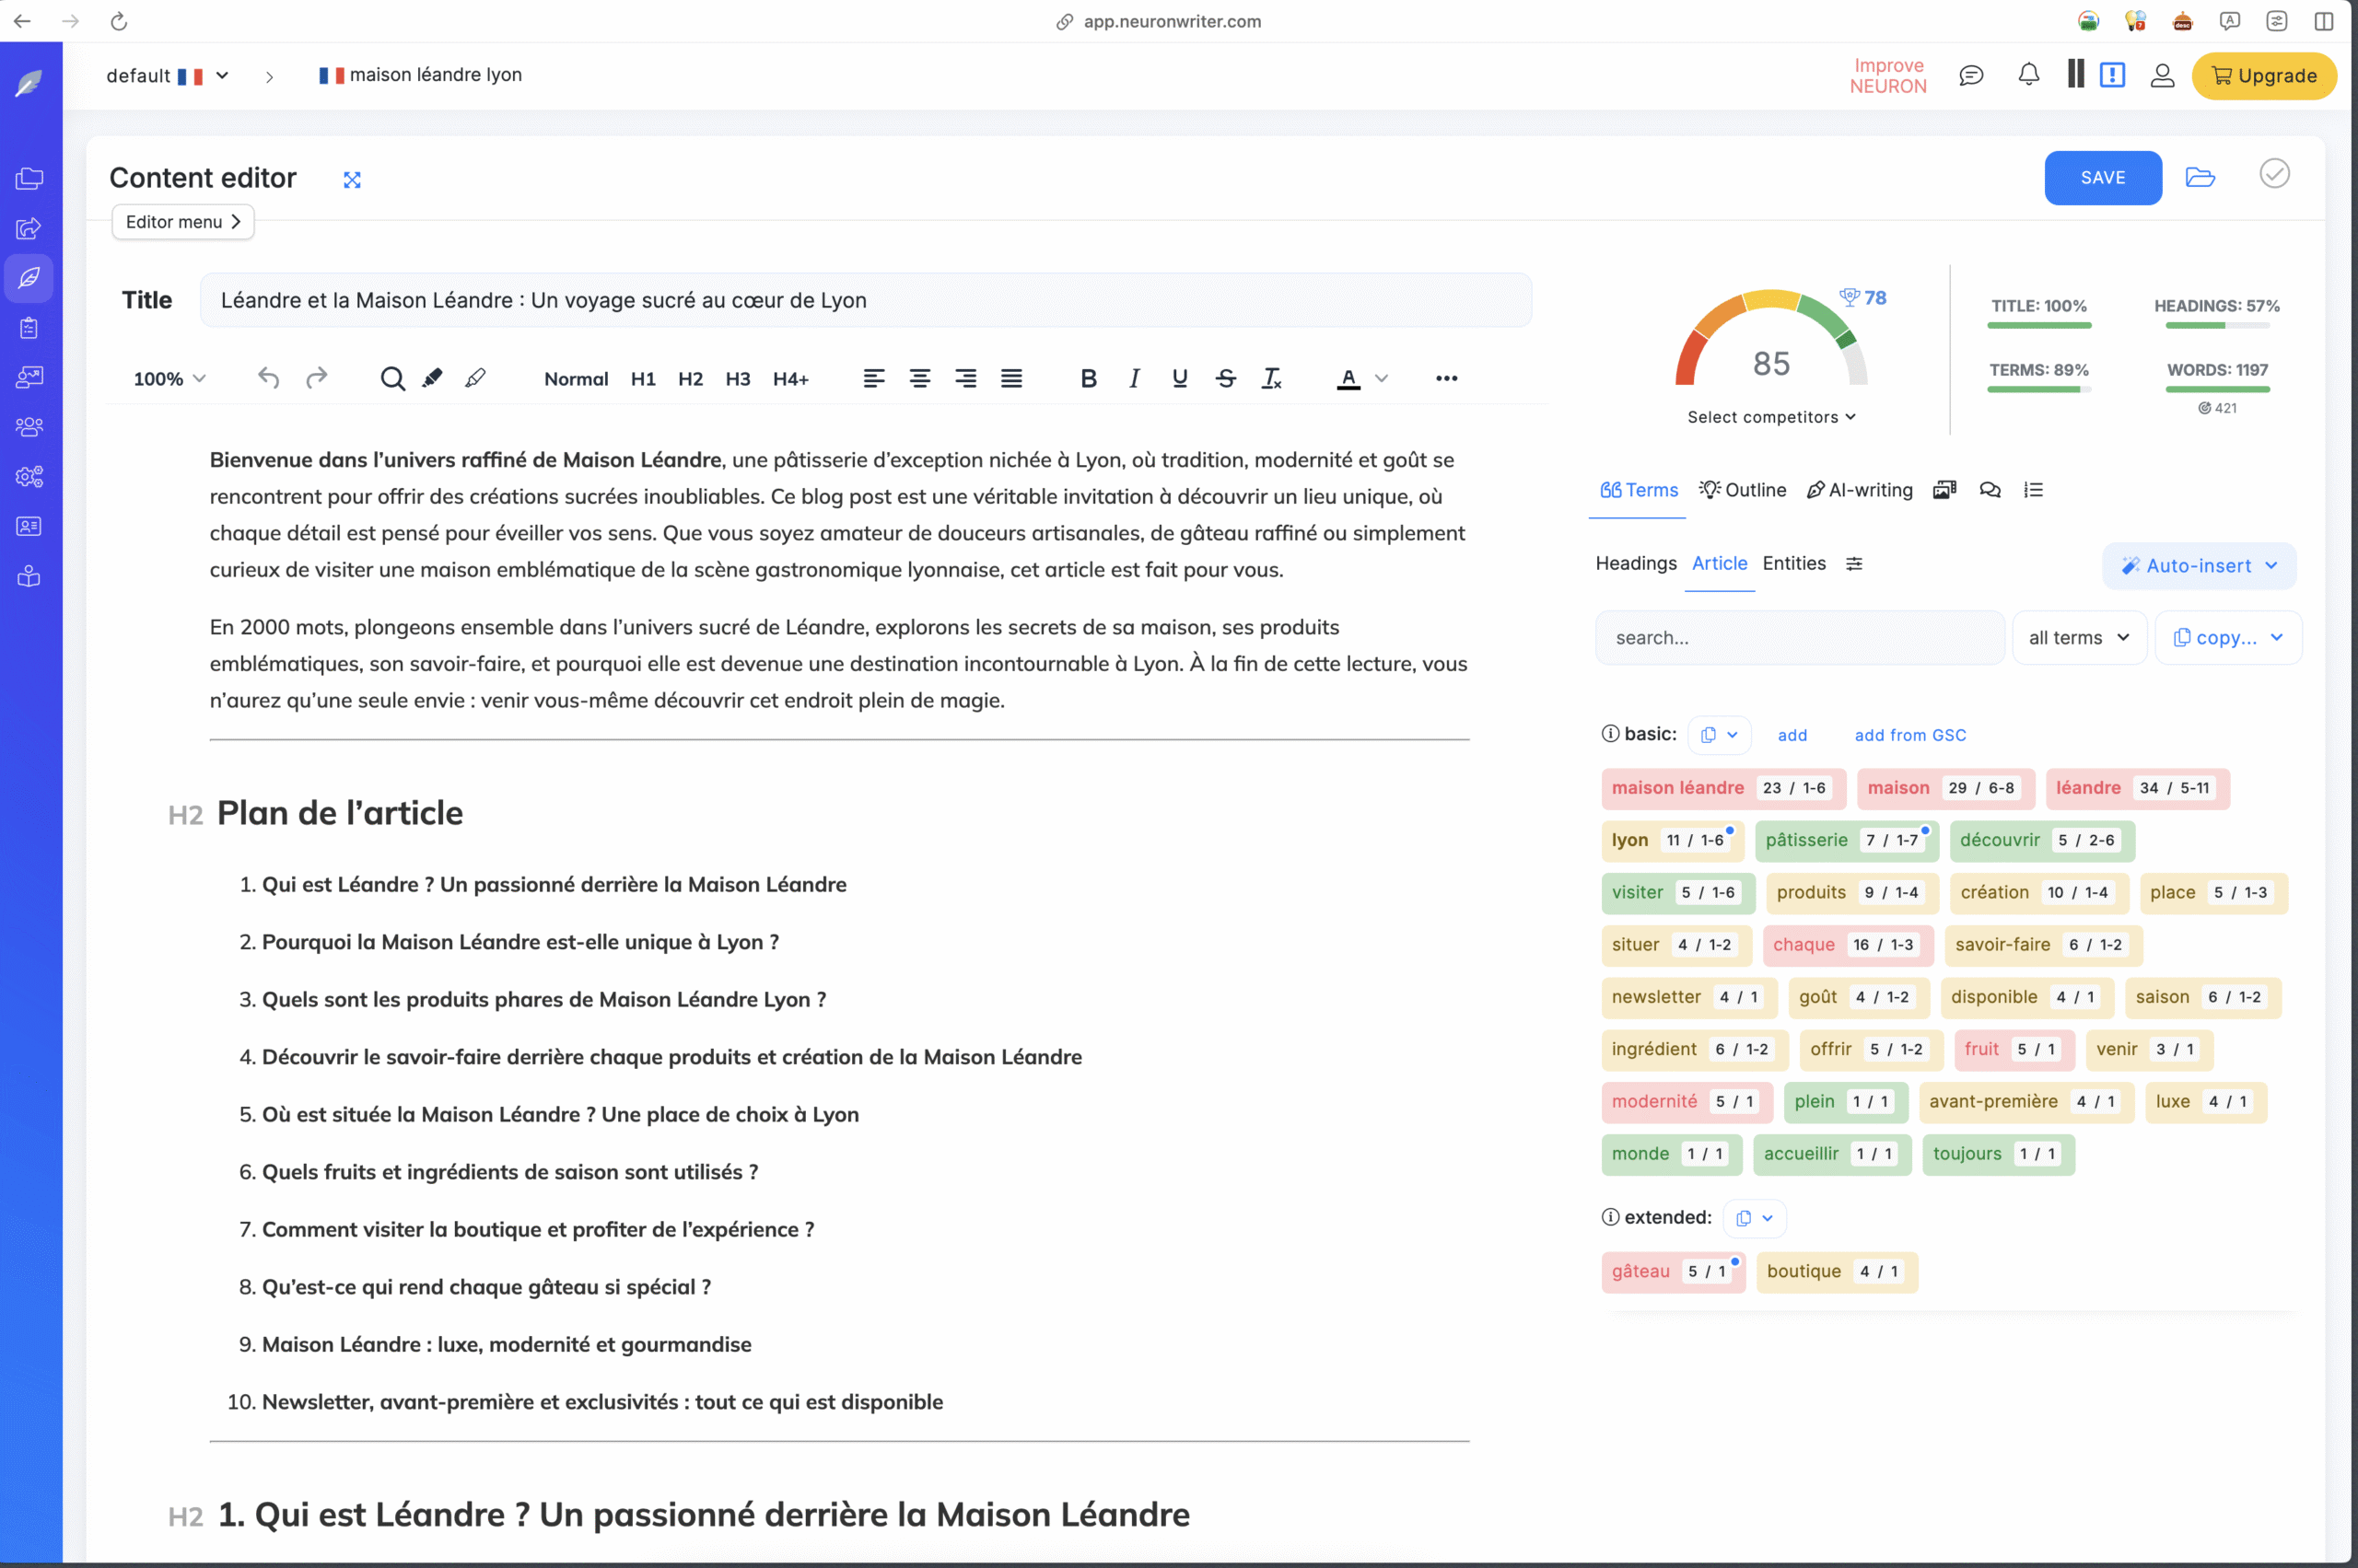Open the folder icon next to SAVE
Image resolution: width=2358 pixels, height=1568 pixels.
pos(2200,177)
